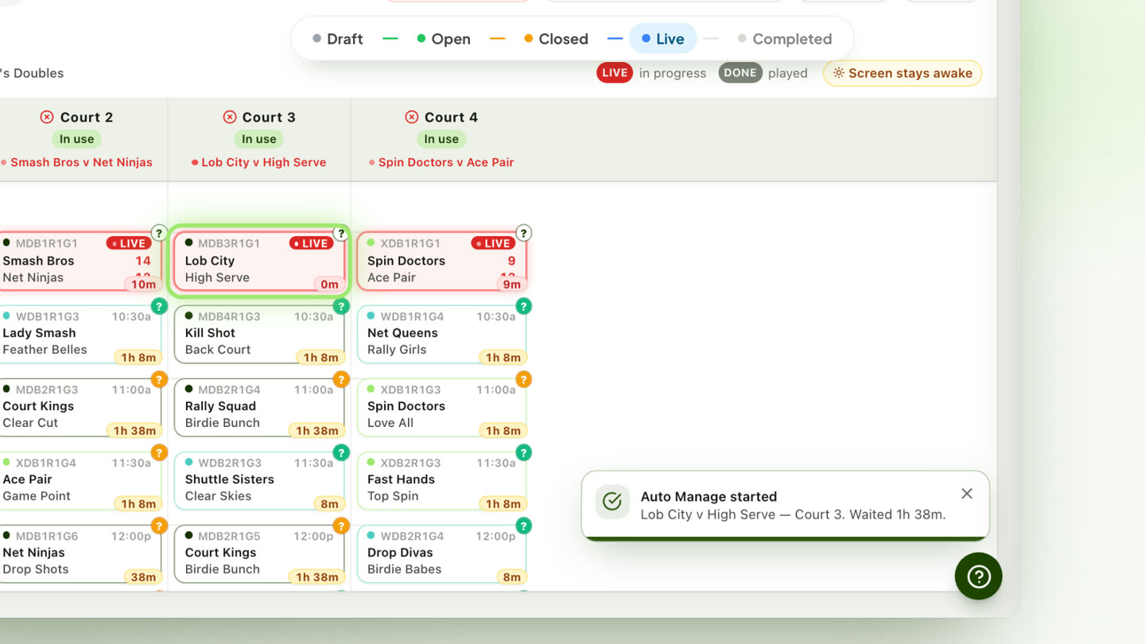Click the red X icon beside Court 3
This screenshot has width=1145, height=644.
(x=230, y=117)
